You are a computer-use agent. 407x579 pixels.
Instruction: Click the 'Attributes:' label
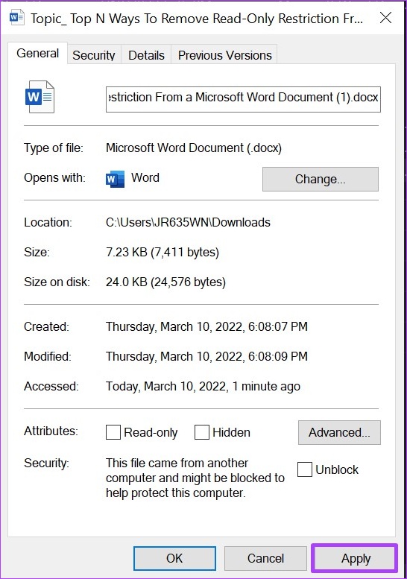tap(51, 431)
